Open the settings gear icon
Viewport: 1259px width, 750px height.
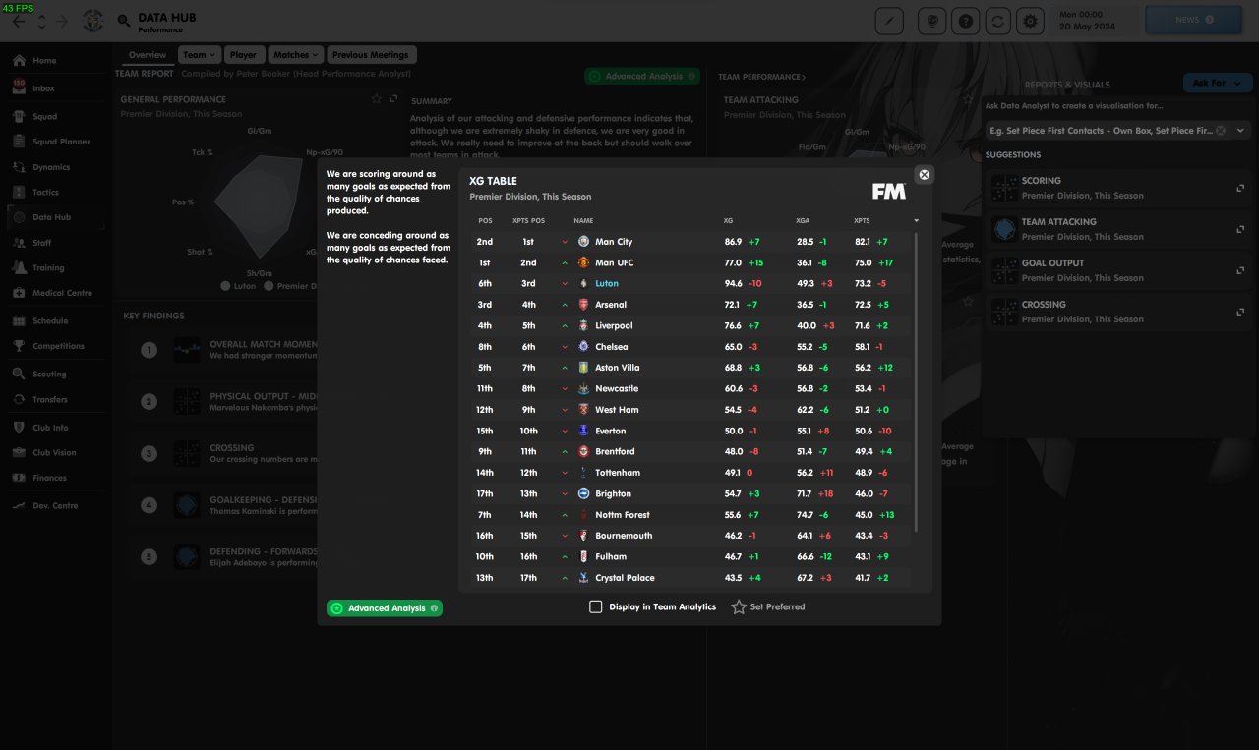[x=1030, y=20]
